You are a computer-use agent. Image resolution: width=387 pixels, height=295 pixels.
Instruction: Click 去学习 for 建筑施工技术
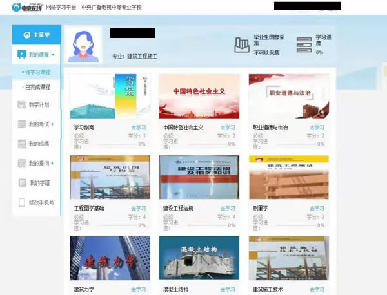pos(317,290)
